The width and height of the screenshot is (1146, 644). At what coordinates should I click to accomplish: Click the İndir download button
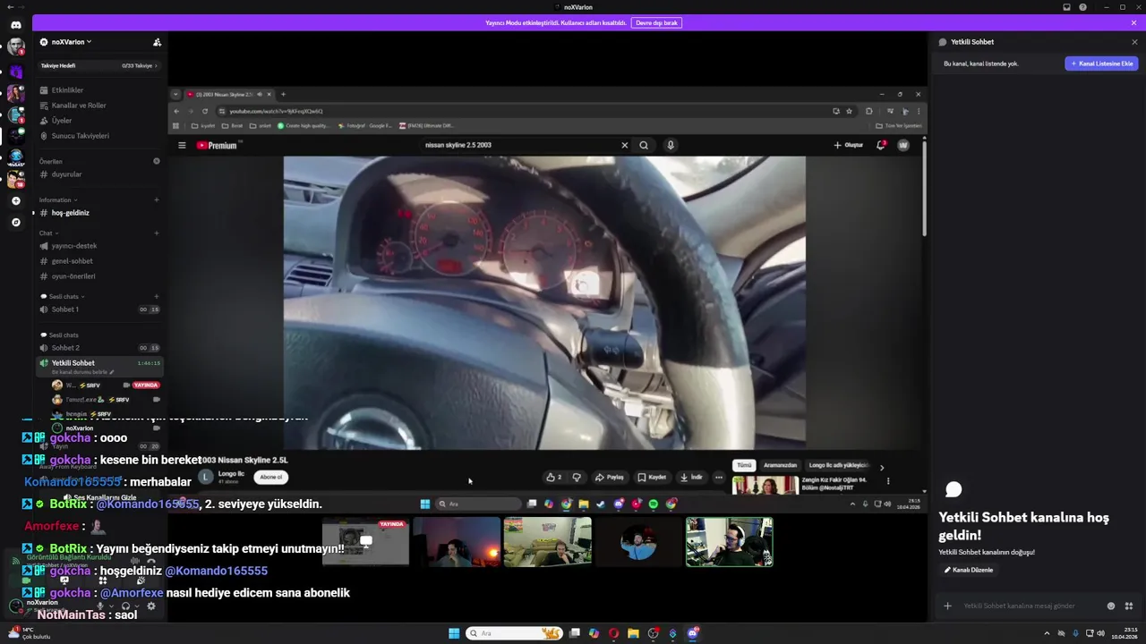pyautogui.click(x=691, y=477)
